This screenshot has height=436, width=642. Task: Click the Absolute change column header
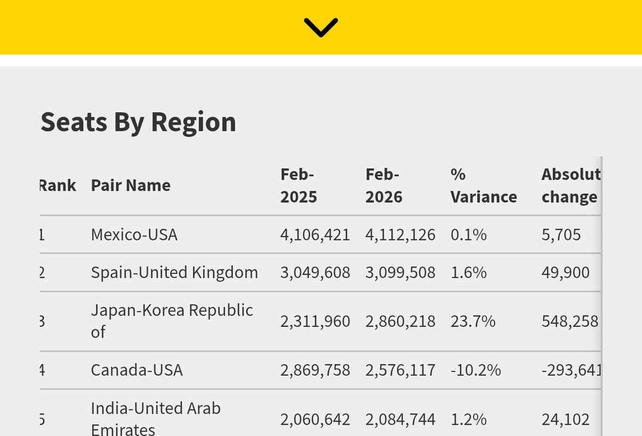[571, 186]
